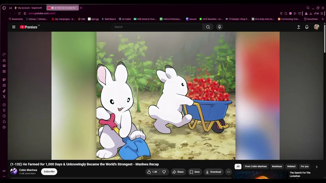The width and height of the screenshot is (326, 183).
Task: Open the video's more actions ellipsis
Action: point(228,172)
